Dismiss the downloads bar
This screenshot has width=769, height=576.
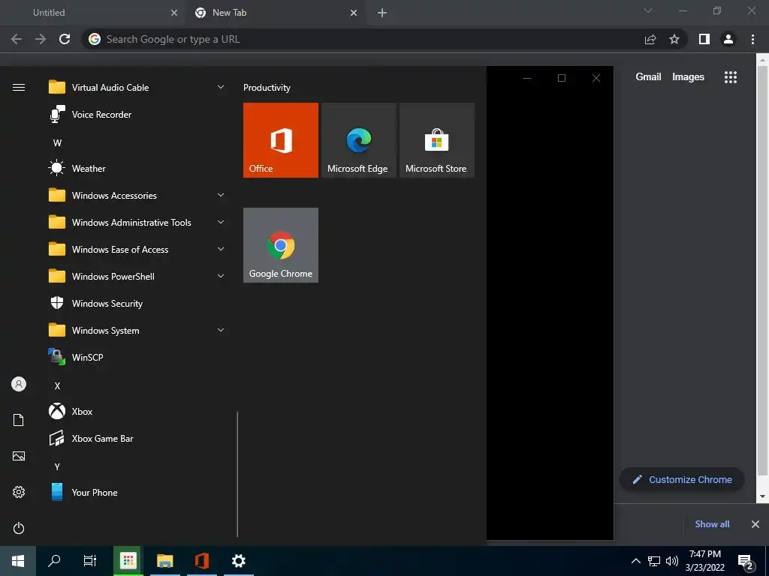click(755, 524)
